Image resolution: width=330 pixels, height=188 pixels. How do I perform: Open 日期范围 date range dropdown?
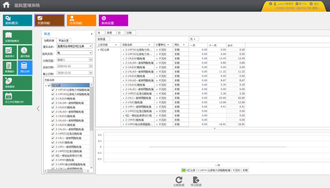point(90,60)
